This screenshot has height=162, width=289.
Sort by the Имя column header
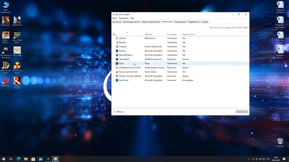[x=128, y=34]
